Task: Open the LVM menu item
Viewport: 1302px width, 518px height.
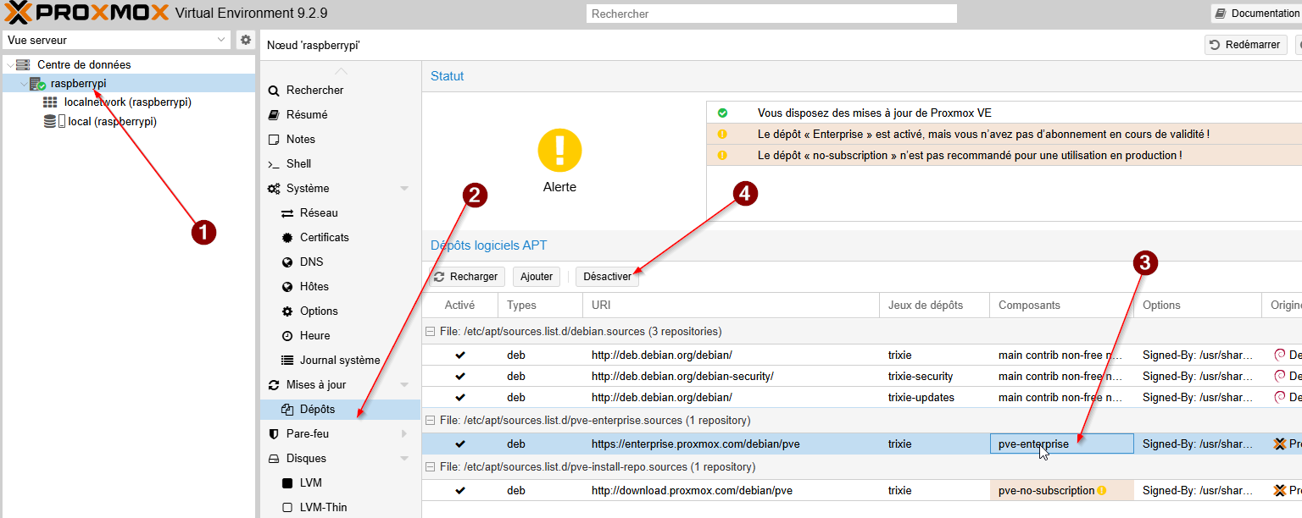Action: point(310,482)
